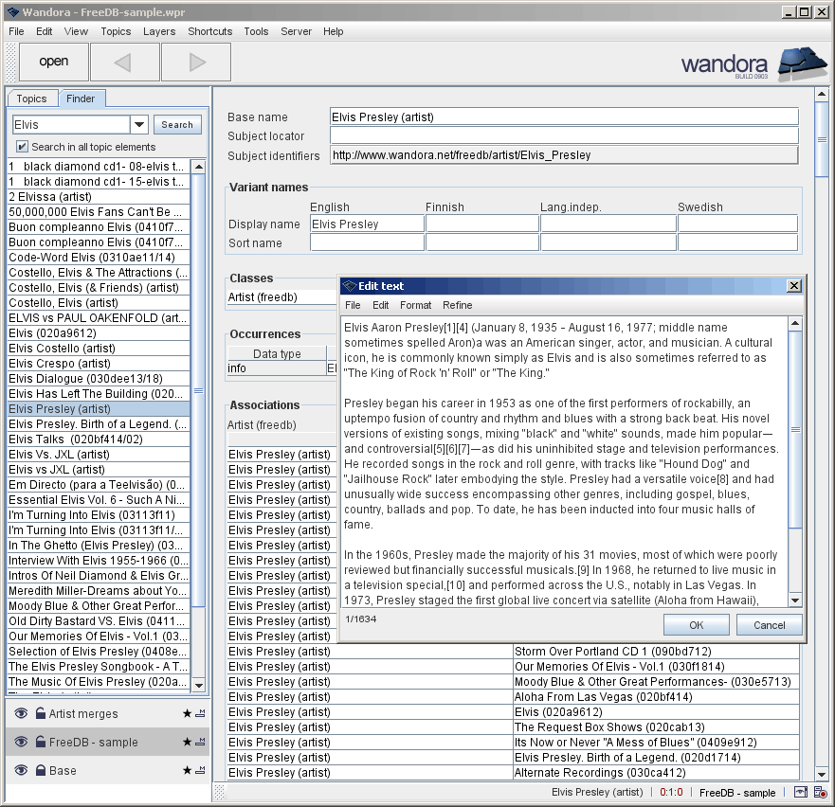Confirm the Edit text dialog with OK

point(697,624)
